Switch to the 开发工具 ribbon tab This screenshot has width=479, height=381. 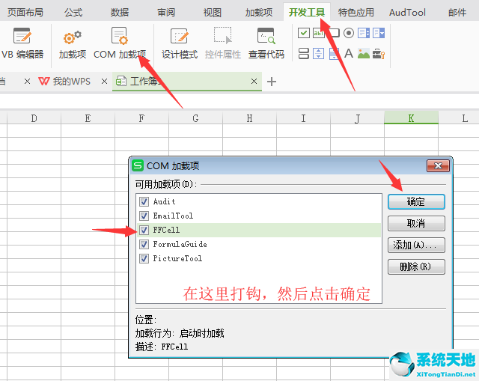point(307,12)
